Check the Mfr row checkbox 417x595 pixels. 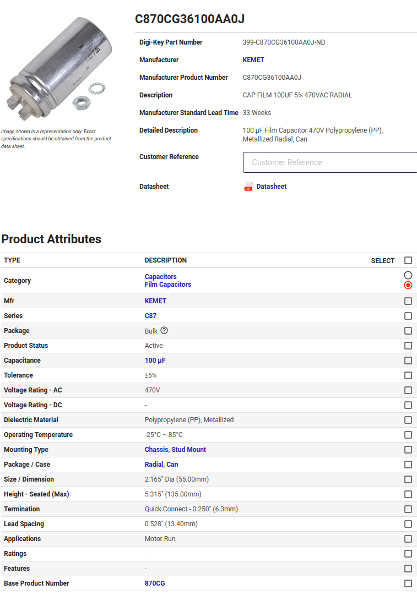tap(408, 301)
